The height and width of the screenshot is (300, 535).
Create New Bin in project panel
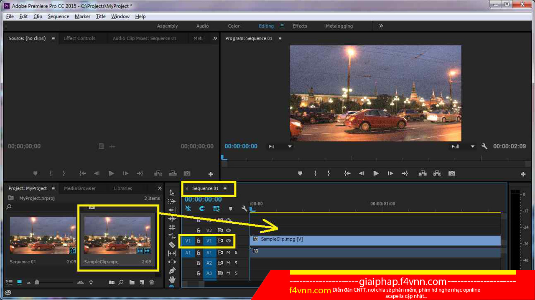132,282
